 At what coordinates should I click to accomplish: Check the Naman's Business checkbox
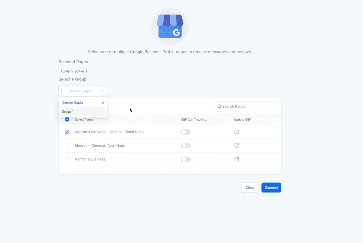point(67,159)
